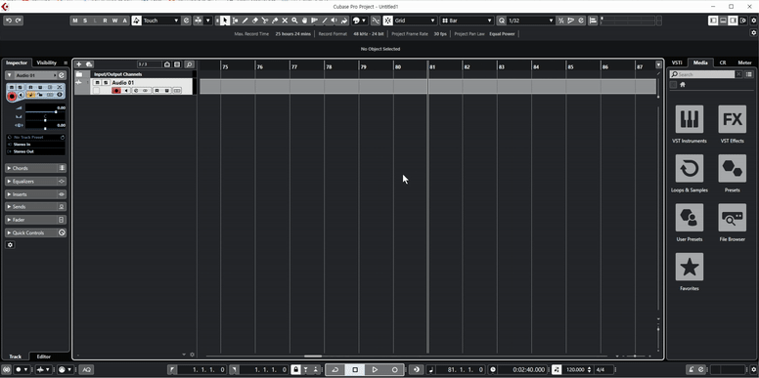Click the Find Tracks magnifier icon
759x378 pixels.
(x=189, y=64)
